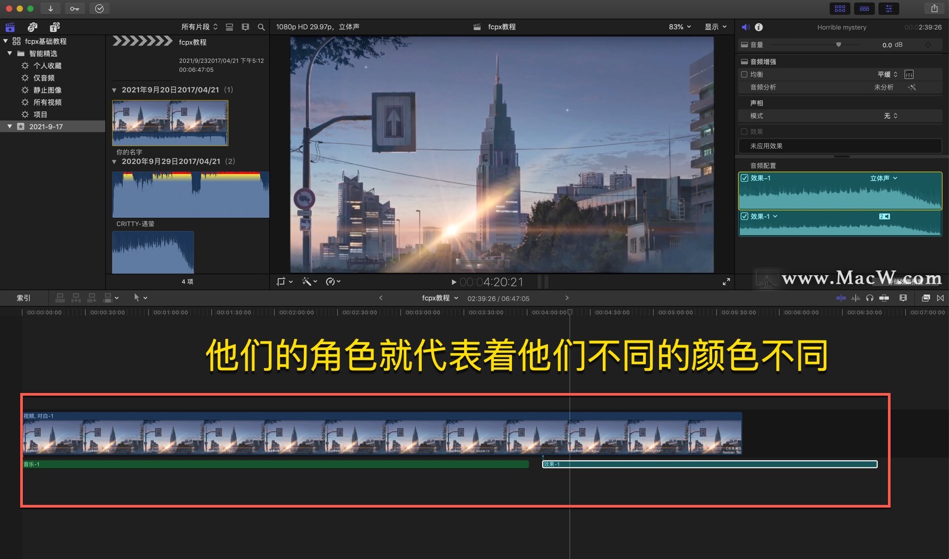949x559 pixels.
Task: Click the share export button
Action: coord(935,8)
